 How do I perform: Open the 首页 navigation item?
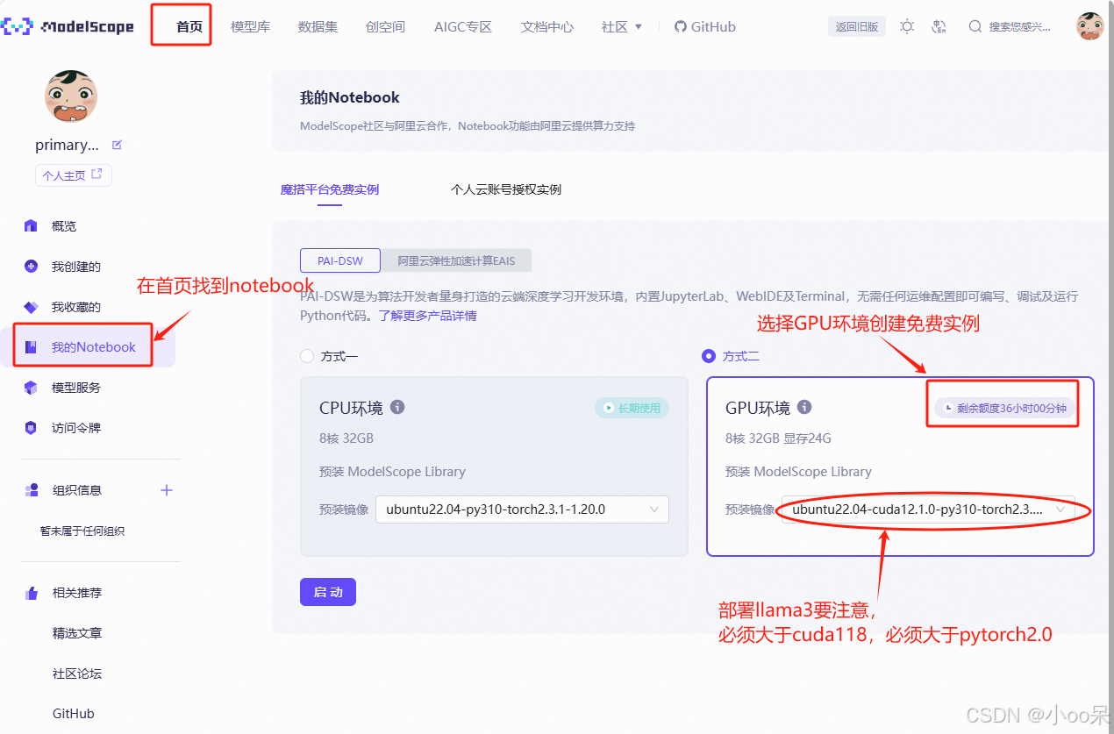(189, 26)
